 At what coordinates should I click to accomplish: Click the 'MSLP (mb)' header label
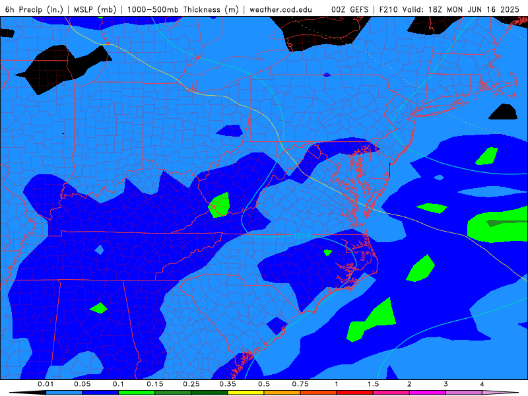click(95, 9)
